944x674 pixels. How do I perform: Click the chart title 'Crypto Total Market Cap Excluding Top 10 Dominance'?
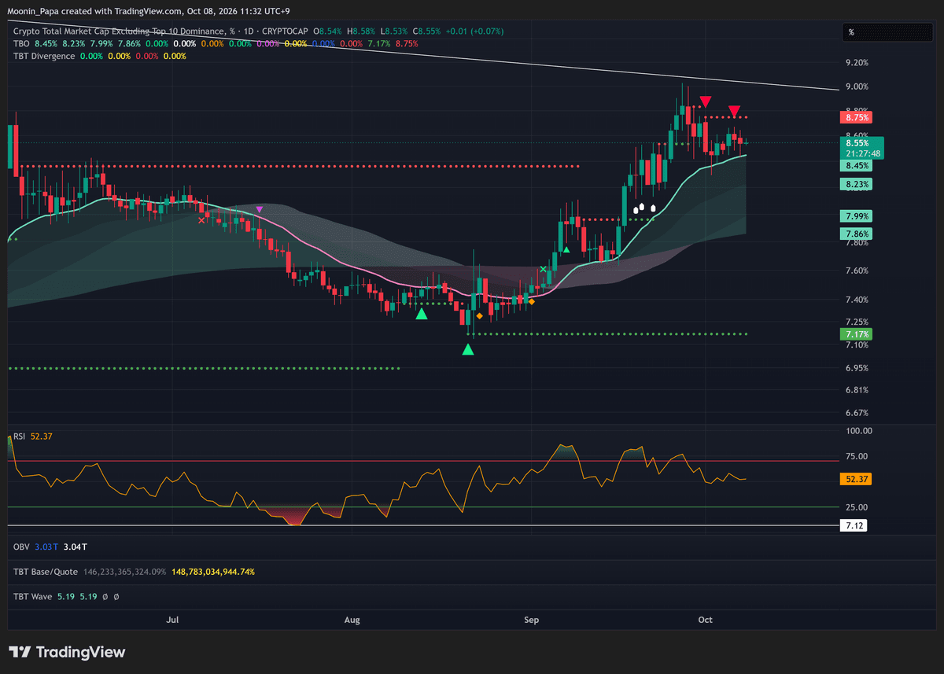(119, 31)
